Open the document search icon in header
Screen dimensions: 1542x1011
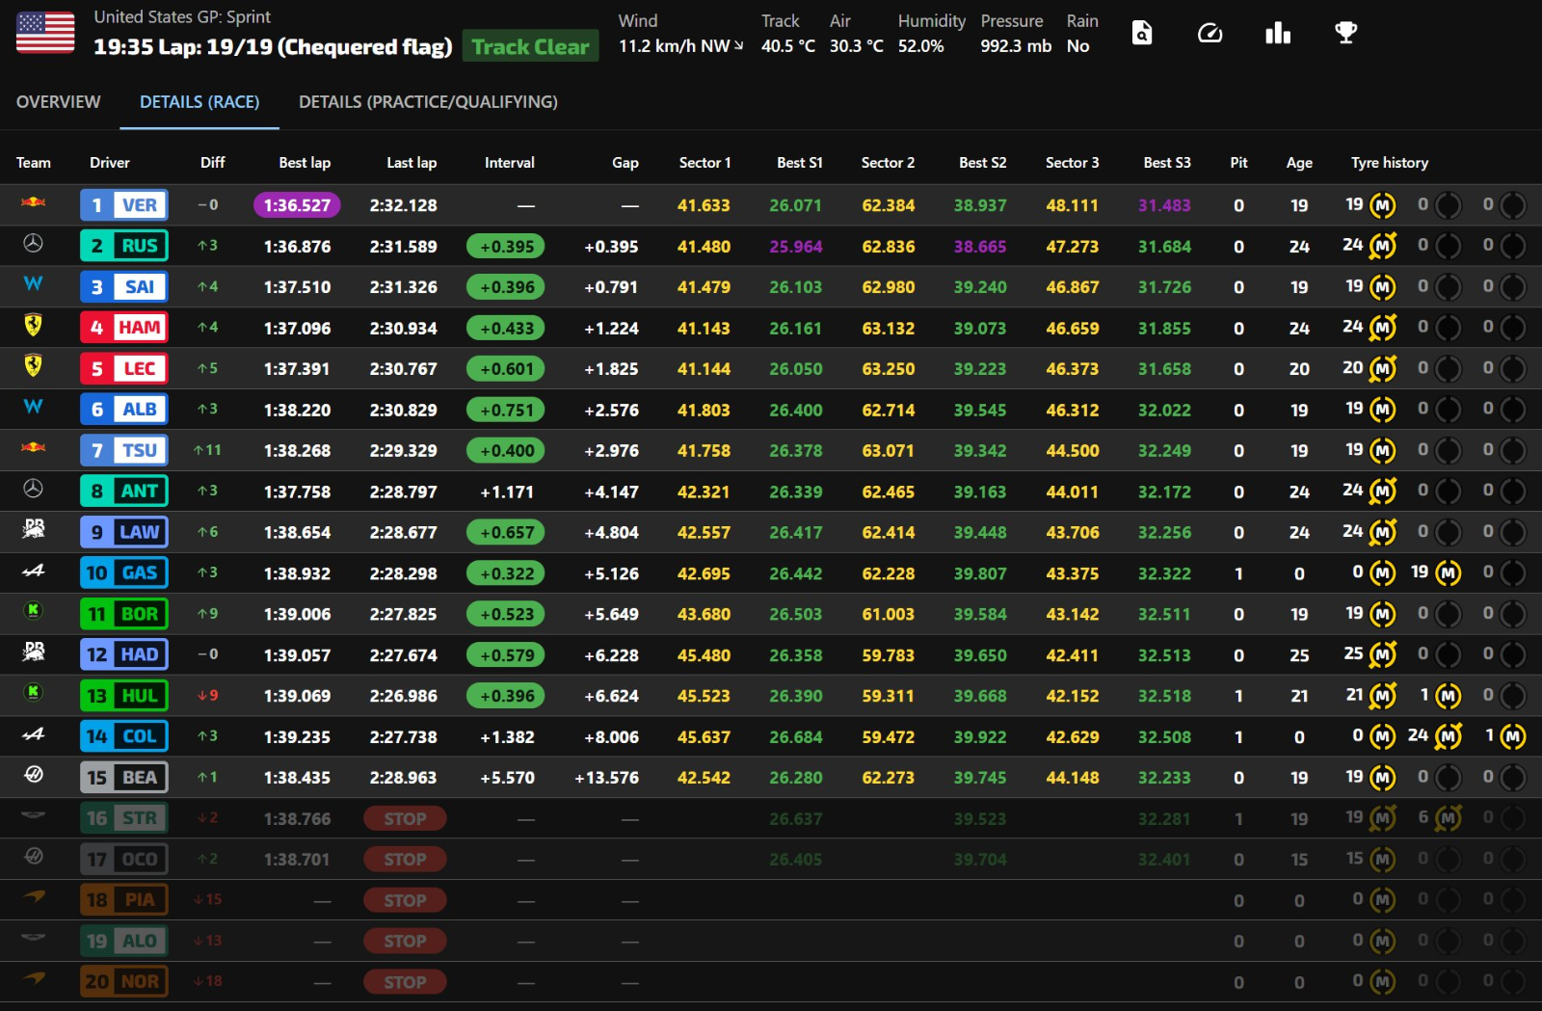point(1142,33)
